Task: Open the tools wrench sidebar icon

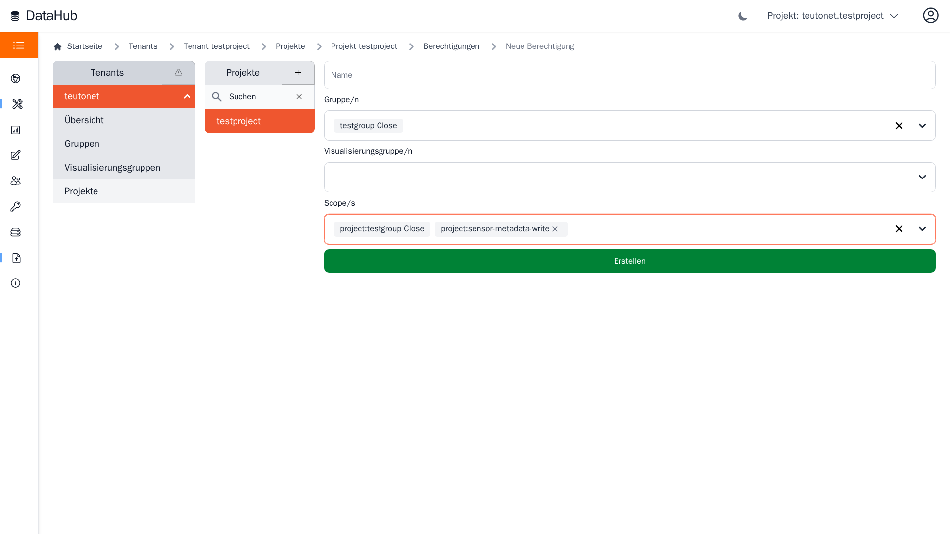Action: coord(17,104)
